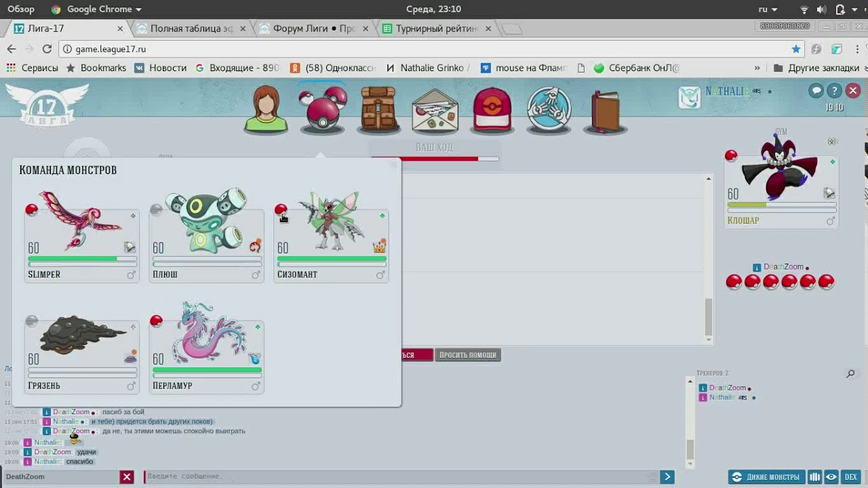Viewport: 868px width, 488px height.
Task: Reload the current page
Action: 47,49
